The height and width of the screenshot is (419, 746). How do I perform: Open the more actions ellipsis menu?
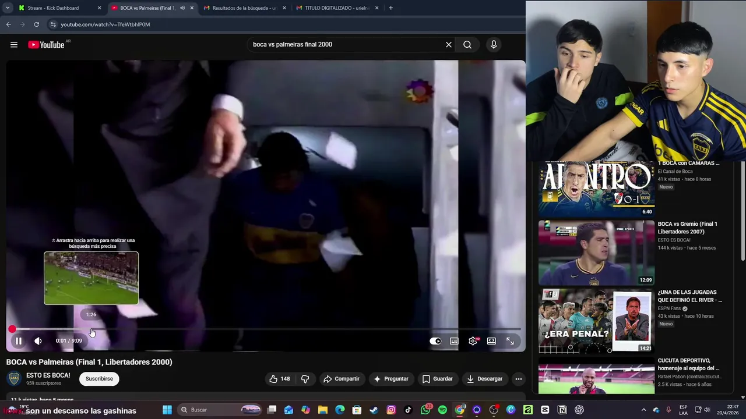(x=518, y=379)
